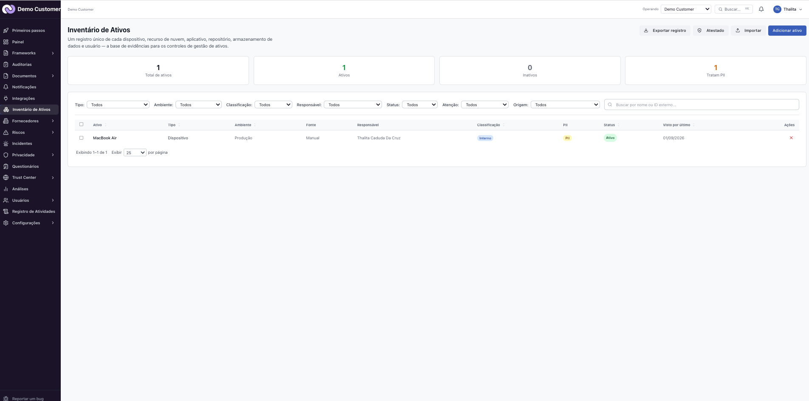Click the Painel dashboard grid icon
Image resolution: width=809 pixels, height=401 pixels.
6,42
